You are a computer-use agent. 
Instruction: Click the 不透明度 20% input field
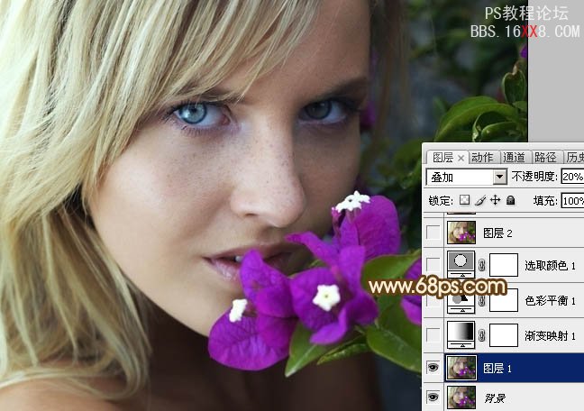pos(572,177)
